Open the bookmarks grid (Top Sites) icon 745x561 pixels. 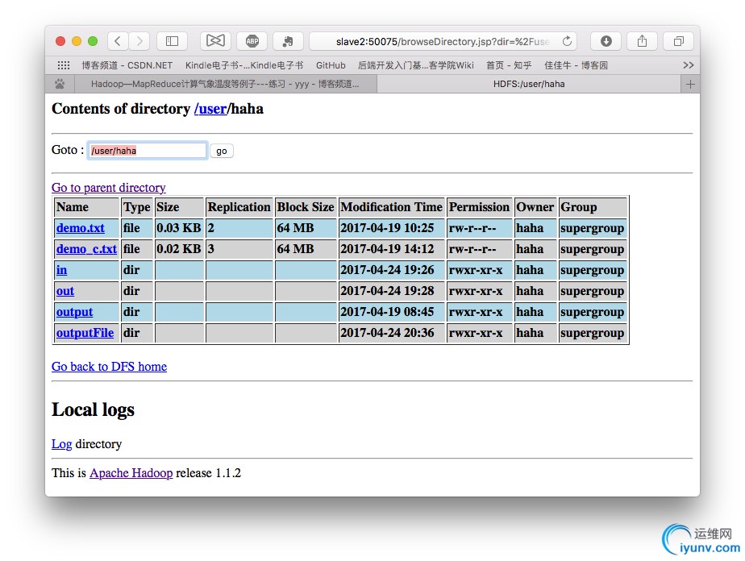point(63,65)
